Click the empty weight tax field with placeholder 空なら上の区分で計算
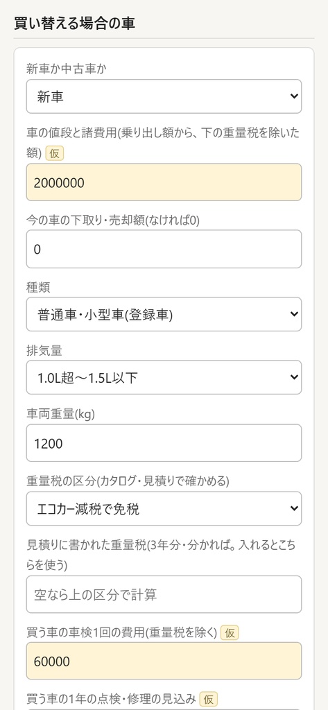 tap(164, 594)
